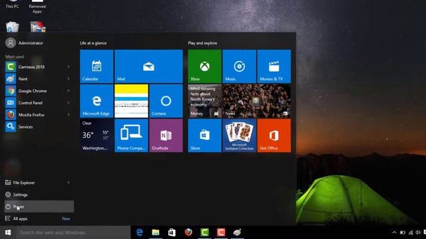Launch the Microsoft Edge tile
426x239 pixels.
(x=97, y=101)
